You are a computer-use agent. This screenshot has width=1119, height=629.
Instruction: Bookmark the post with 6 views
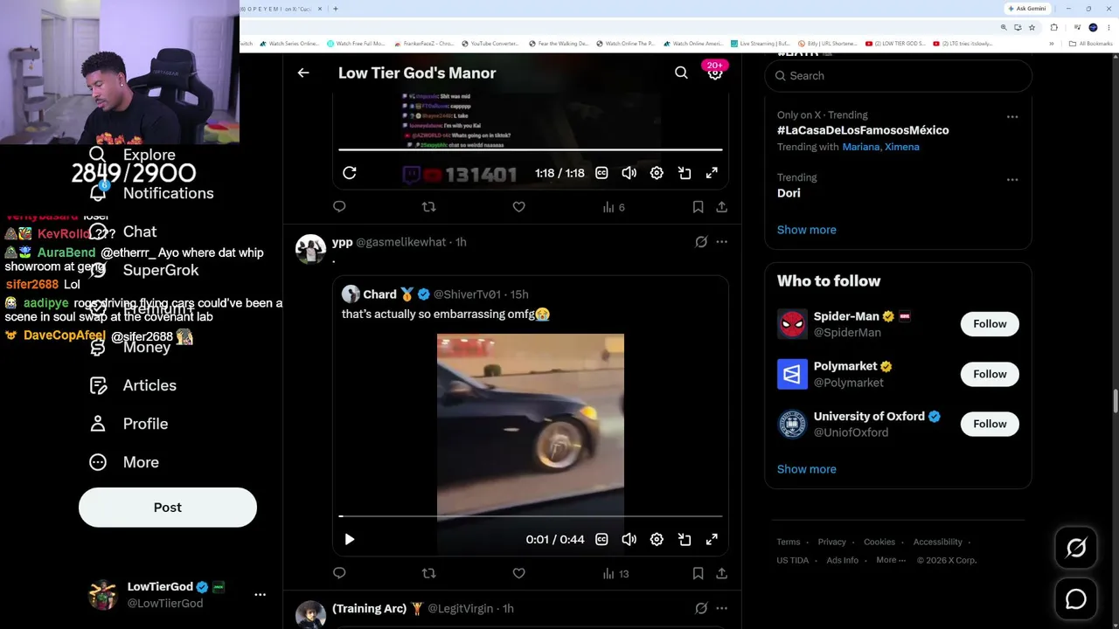click(x=698, y=207)
